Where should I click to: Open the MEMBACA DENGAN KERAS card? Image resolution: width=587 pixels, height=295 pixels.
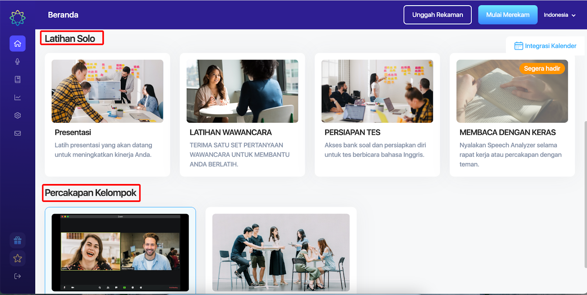point(512,115)
